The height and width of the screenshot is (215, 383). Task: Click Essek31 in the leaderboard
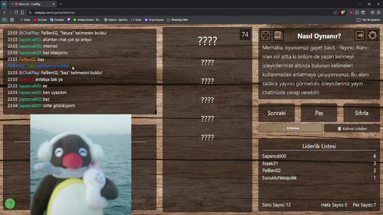270,163
